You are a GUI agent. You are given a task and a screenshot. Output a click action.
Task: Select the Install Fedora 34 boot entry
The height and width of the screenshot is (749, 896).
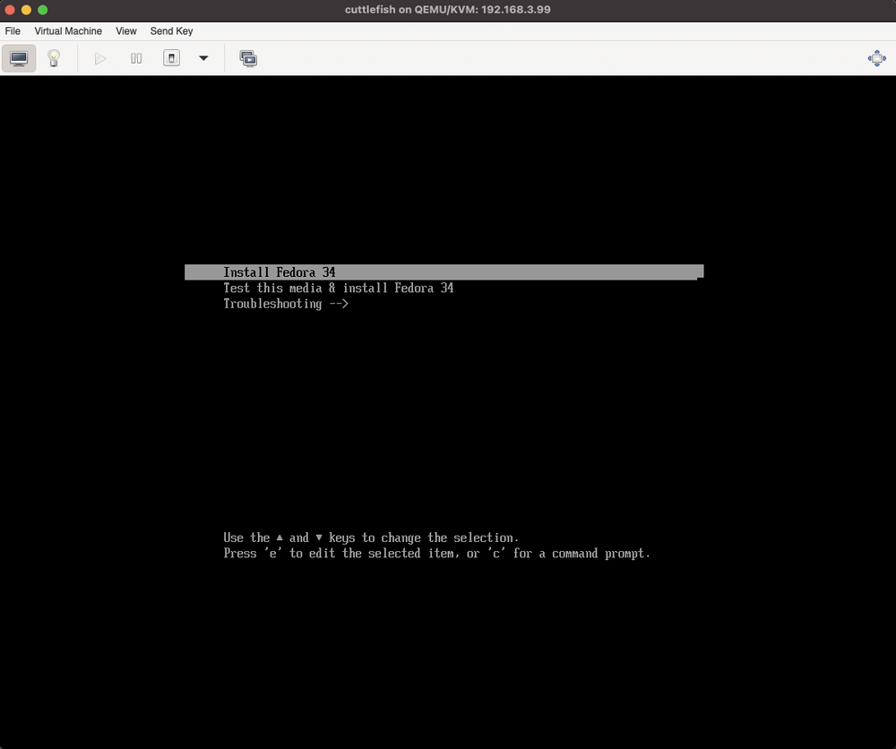tap(280, 271)
